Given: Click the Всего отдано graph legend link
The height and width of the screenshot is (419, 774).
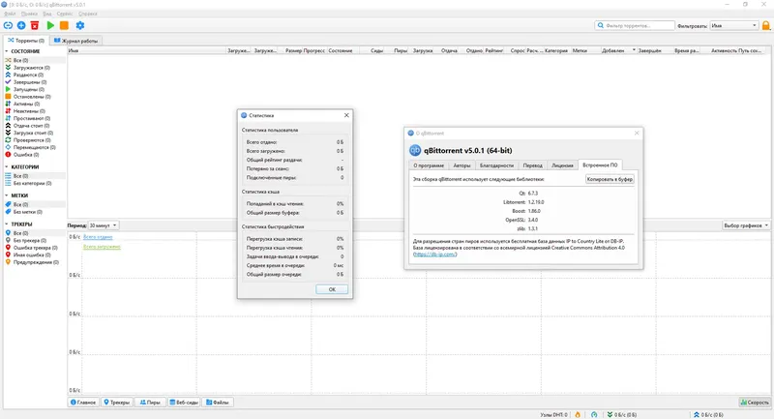Looking at the screenshot, I should point(98,237).
